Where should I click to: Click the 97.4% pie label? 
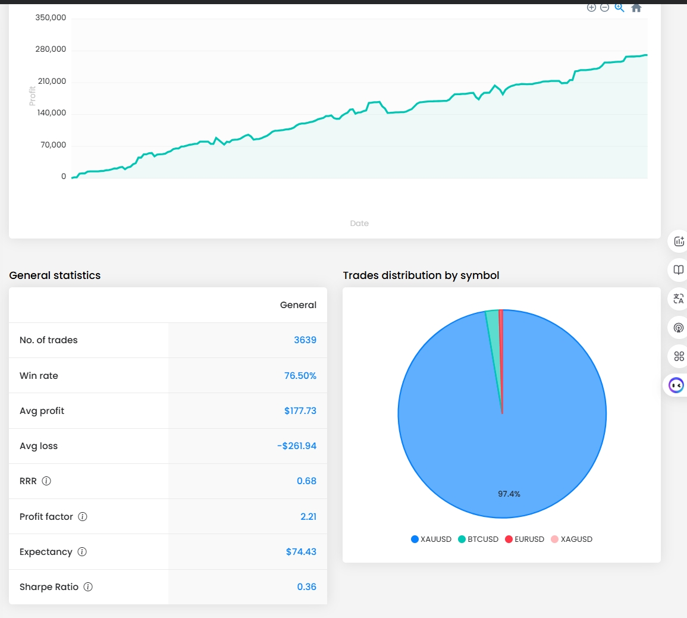[509, 494]
